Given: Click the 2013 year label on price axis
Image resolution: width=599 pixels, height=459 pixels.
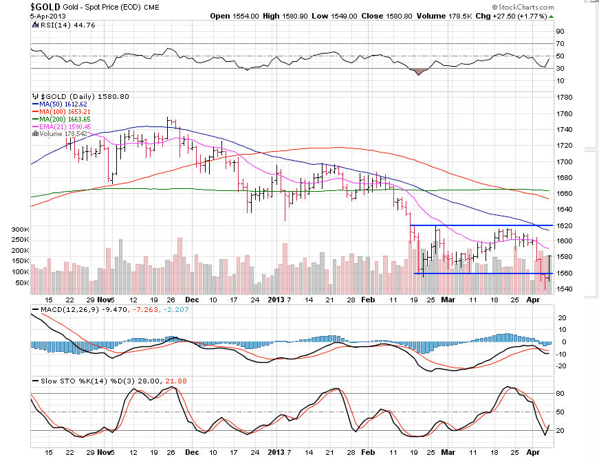Looking at the screenshot, I should tap(276, 300).
